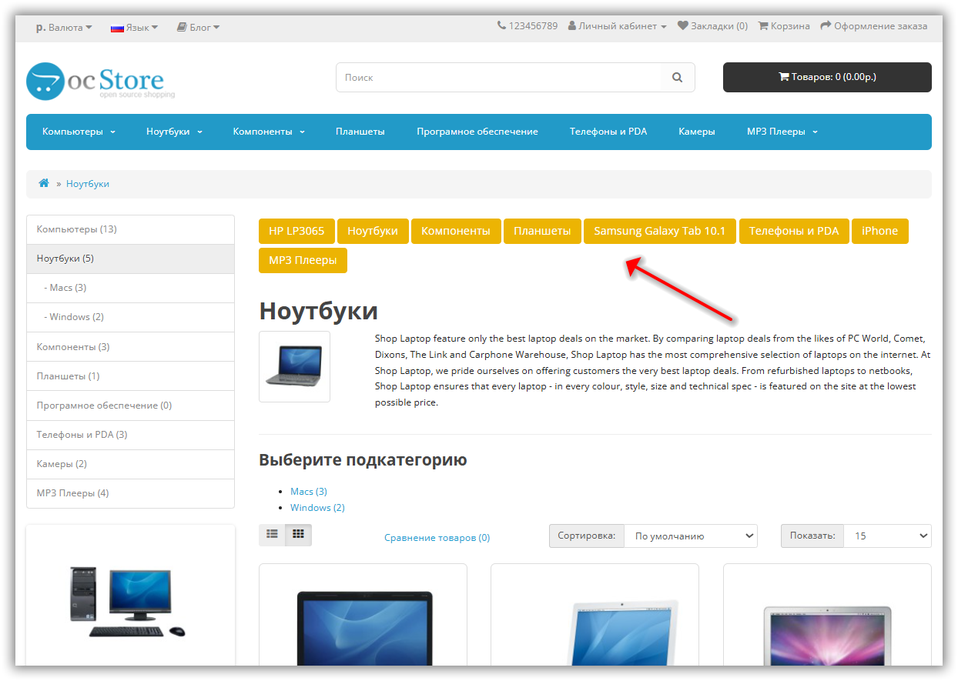The image size is (958, 681).
Task: Click yellow iPhone tag button
Action: pyautogui.click(x=880, y=231)
